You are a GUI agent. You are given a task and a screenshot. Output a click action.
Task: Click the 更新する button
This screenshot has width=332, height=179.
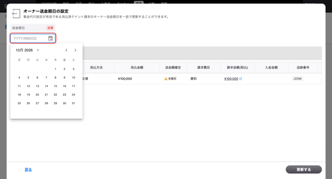(304, 170)
